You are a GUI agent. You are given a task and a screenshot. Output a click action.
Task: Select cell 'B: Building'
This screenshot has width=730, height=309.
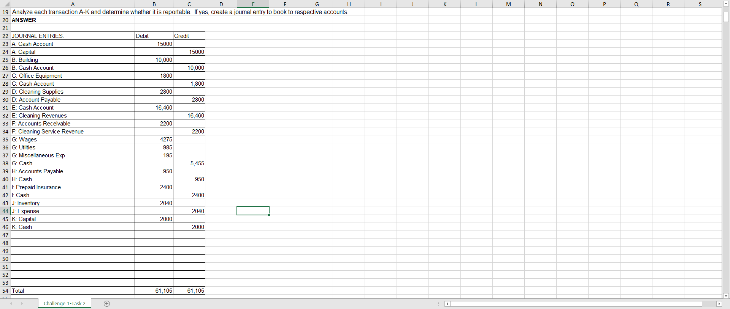click(73, 60)
